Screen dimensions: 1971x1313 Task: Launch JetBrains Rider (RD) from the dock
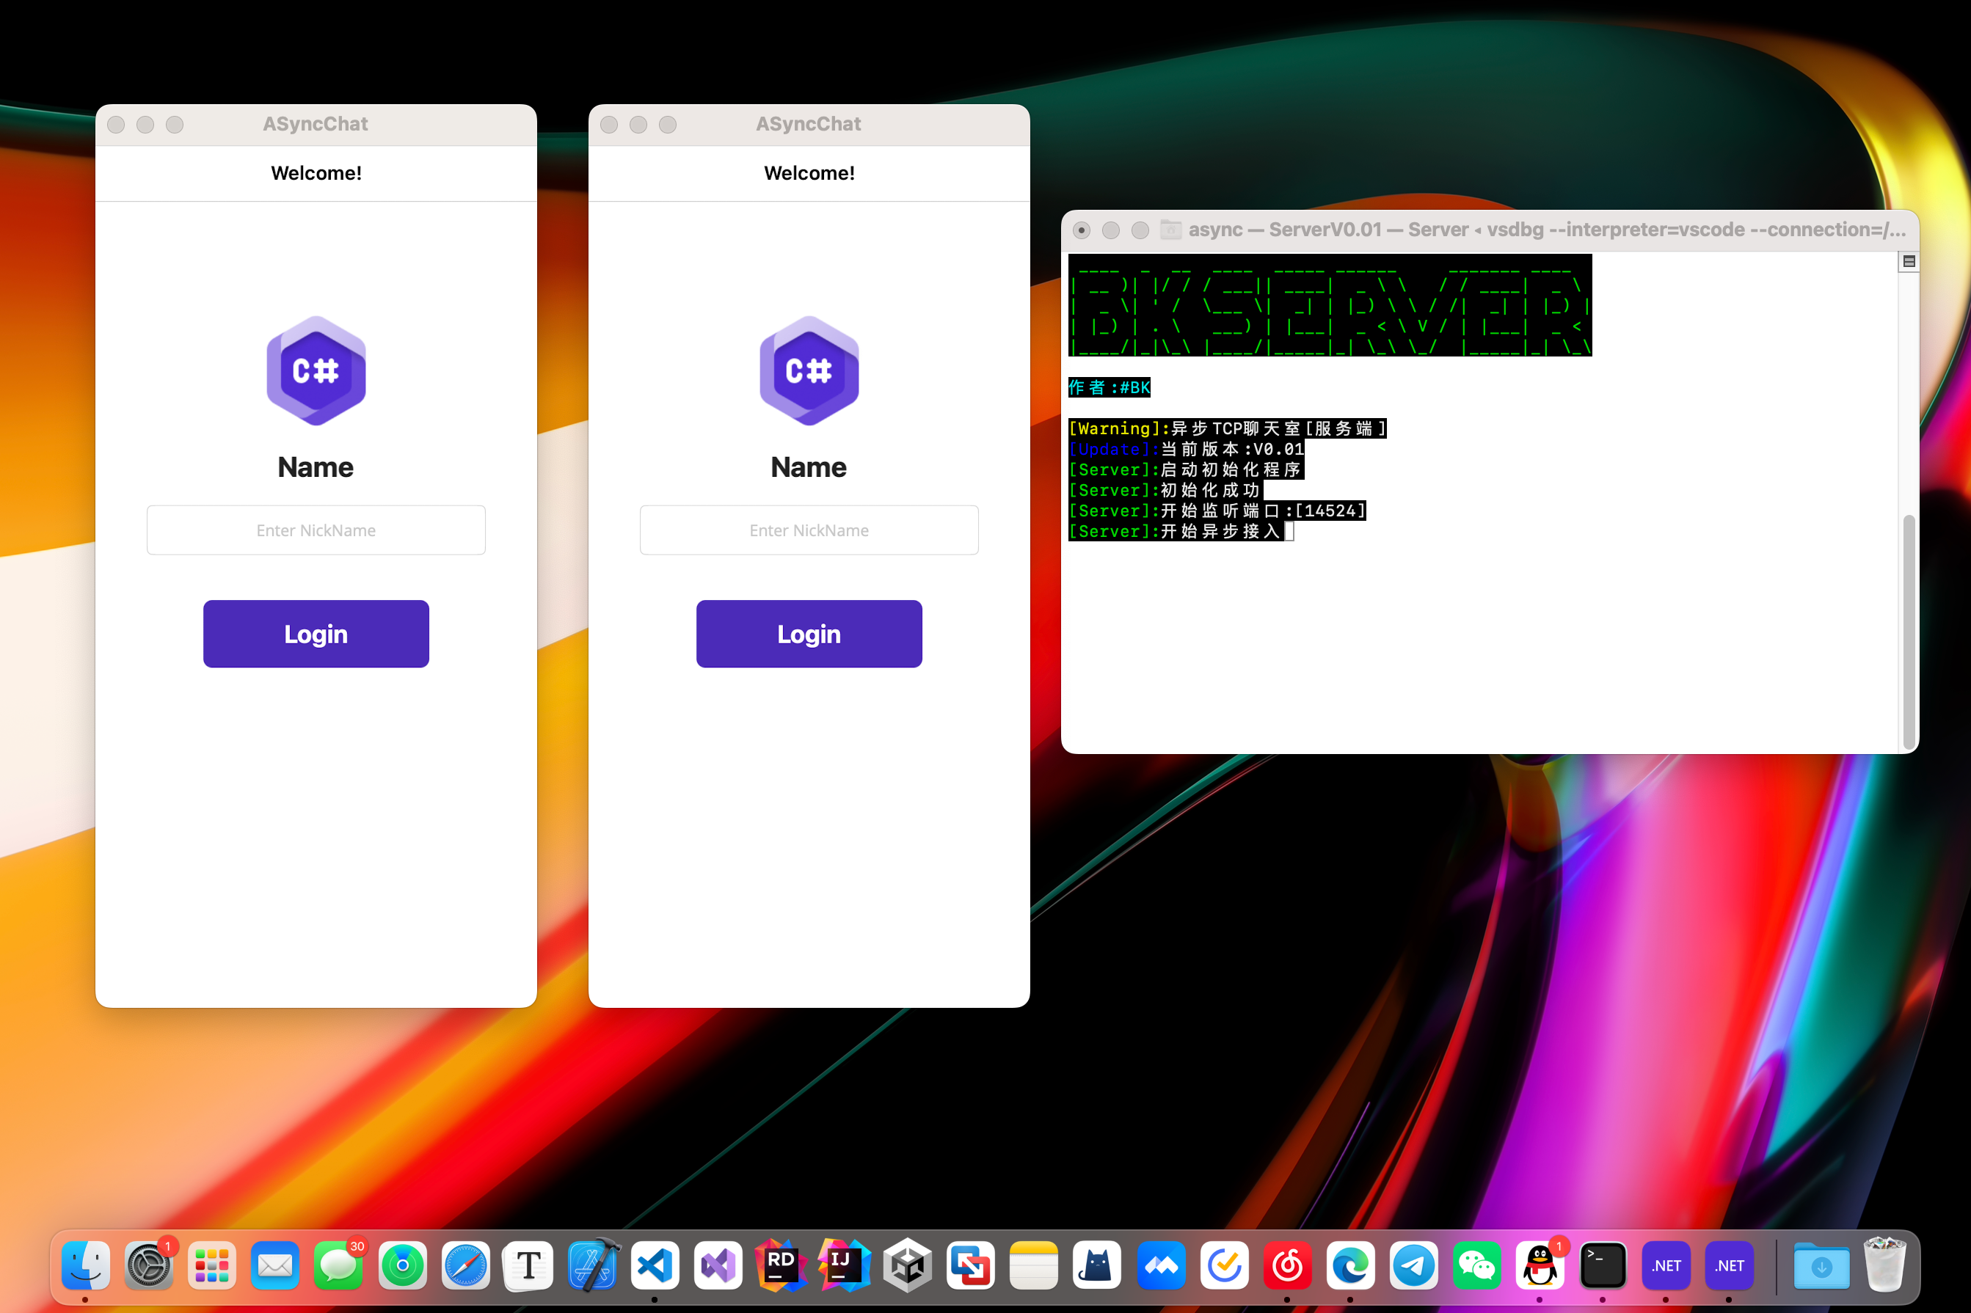coord(781,1265)
